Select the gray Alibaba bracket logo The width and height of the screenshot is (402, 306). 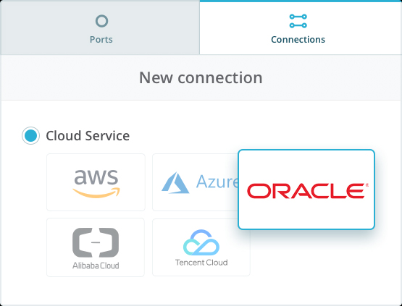coord(96,242)
